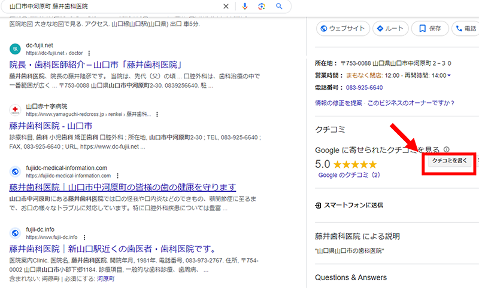Click the info icon beside クチコミを見る
479x288 pixels.
click(x=446, y=149)
